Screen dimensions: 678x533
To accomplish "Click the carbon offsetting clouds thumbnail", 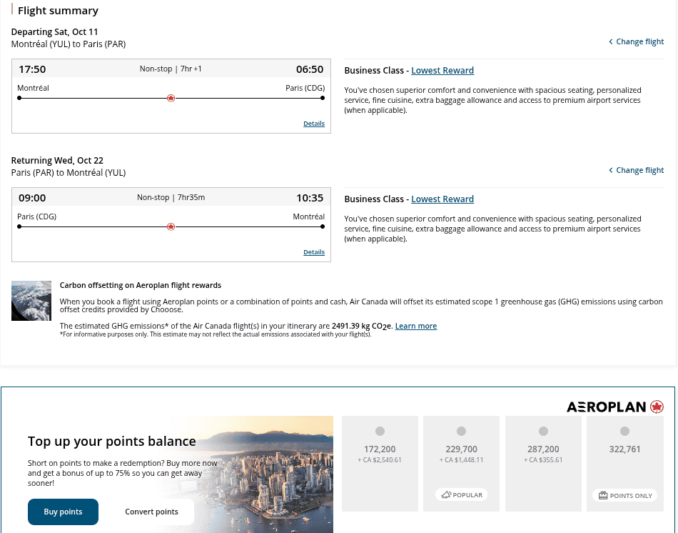I will (31, 301).
